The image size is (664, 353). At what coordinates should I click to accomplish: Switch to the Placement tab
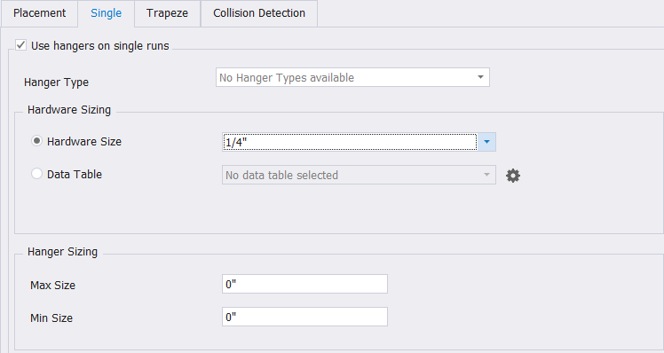[39, 13]
